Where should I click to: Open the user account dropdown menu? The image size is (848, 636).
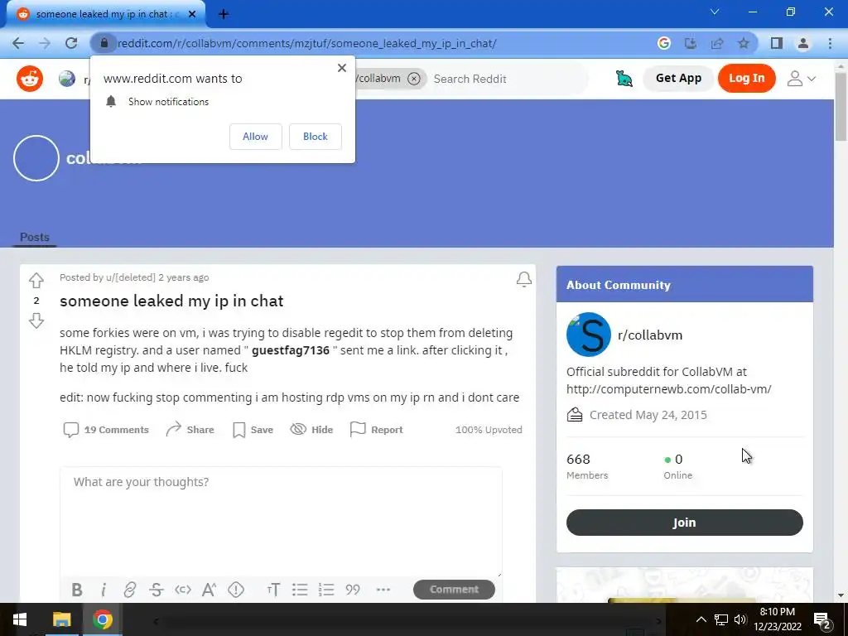[801, 79]
